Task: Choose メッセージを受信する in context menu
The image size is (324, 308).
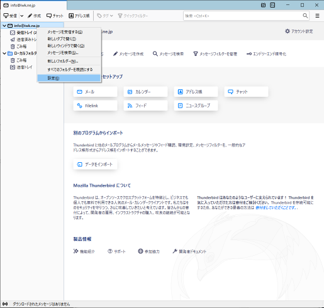Action: [x=69, y=32]
